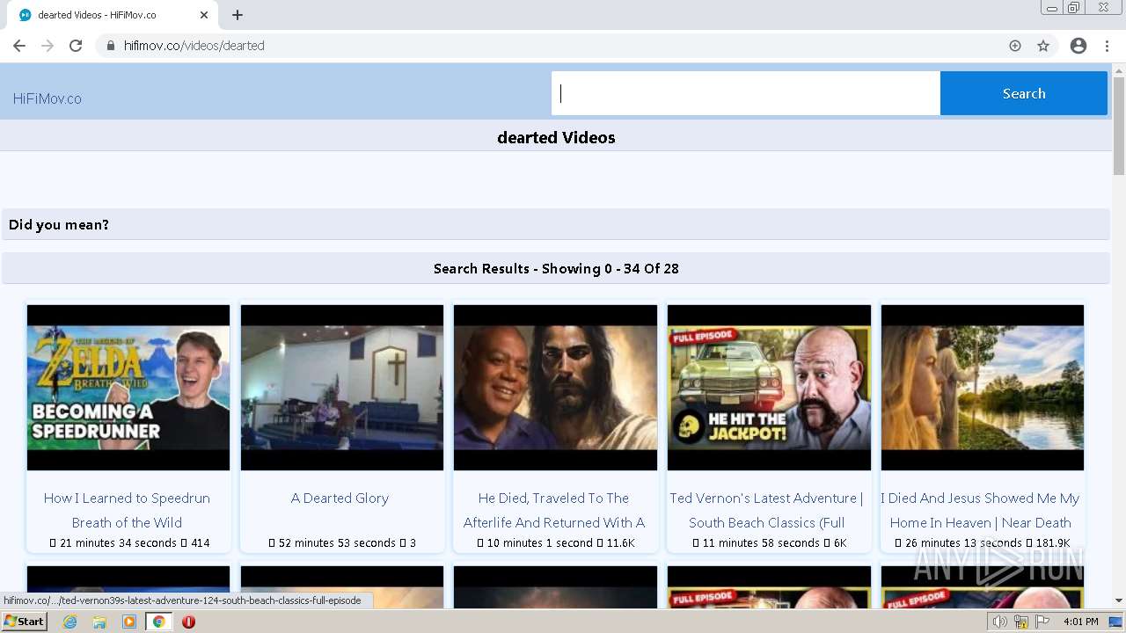Open a new browser tab
Viewport: 1126px width, 633px height.
[x=238, y=15]
